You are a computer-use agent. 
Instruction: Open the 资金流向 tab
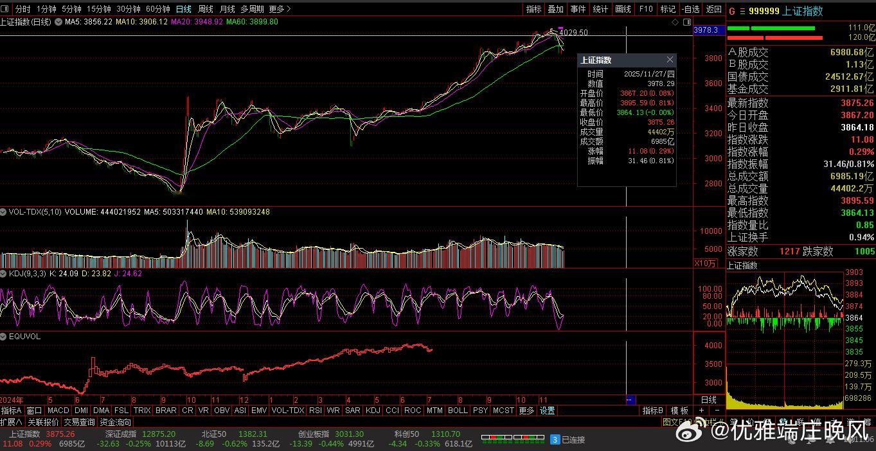(116, 422)
